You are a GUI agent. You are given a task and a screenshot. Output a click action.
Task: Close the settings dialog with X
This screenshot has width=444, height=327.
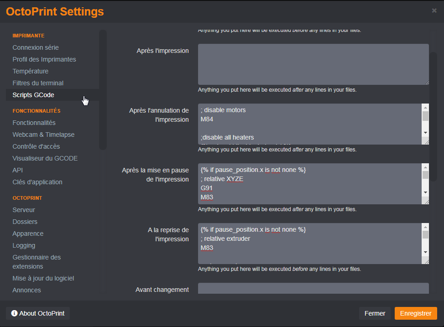[434, 10]
